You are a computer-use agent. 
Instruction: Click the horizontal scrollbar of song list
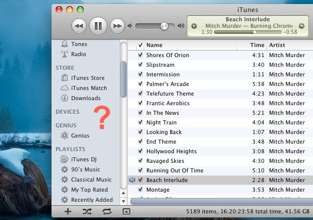click(x=222, y=201)
